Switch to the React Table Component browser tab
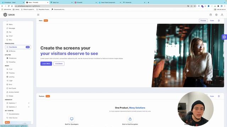Screen dimensions: 227x127 click(110, 2)
